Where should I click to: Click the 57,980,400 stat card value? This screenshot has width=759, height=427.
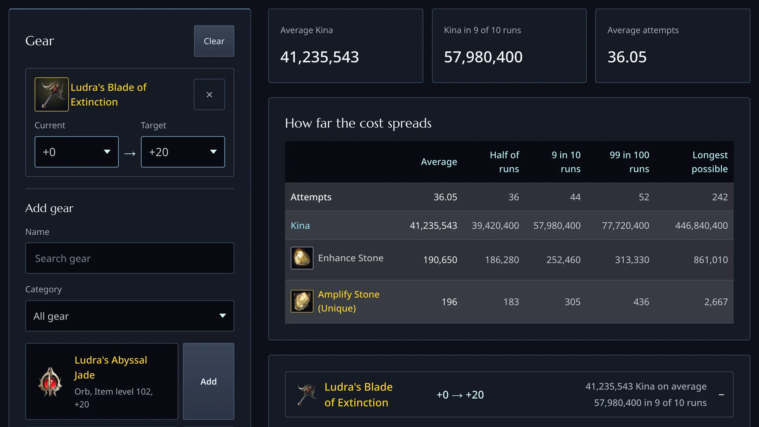(x=483, y=57)
